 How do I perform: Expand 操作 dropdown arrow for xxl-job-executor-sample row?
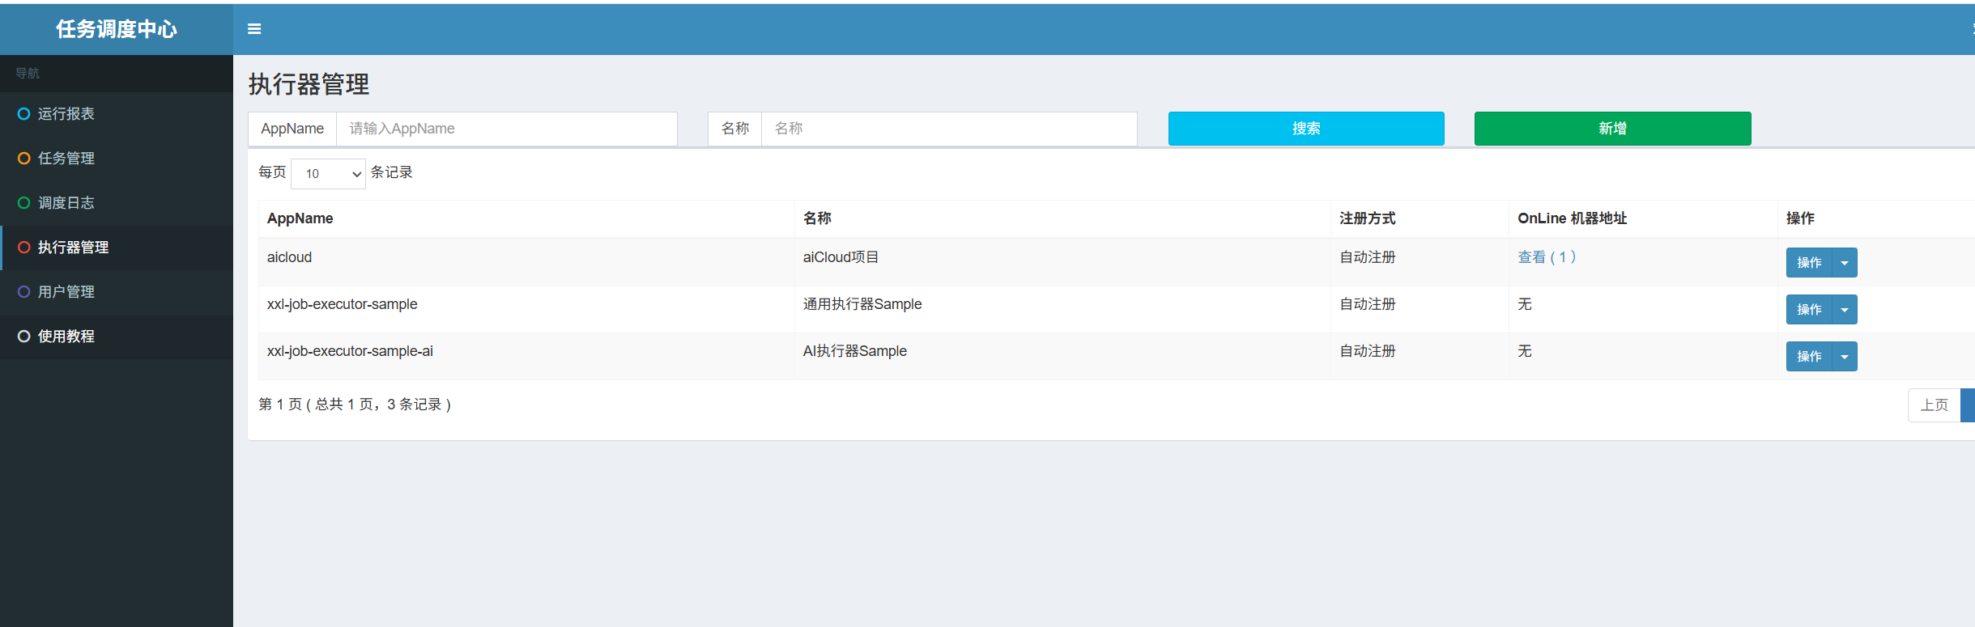(1845, 310)
